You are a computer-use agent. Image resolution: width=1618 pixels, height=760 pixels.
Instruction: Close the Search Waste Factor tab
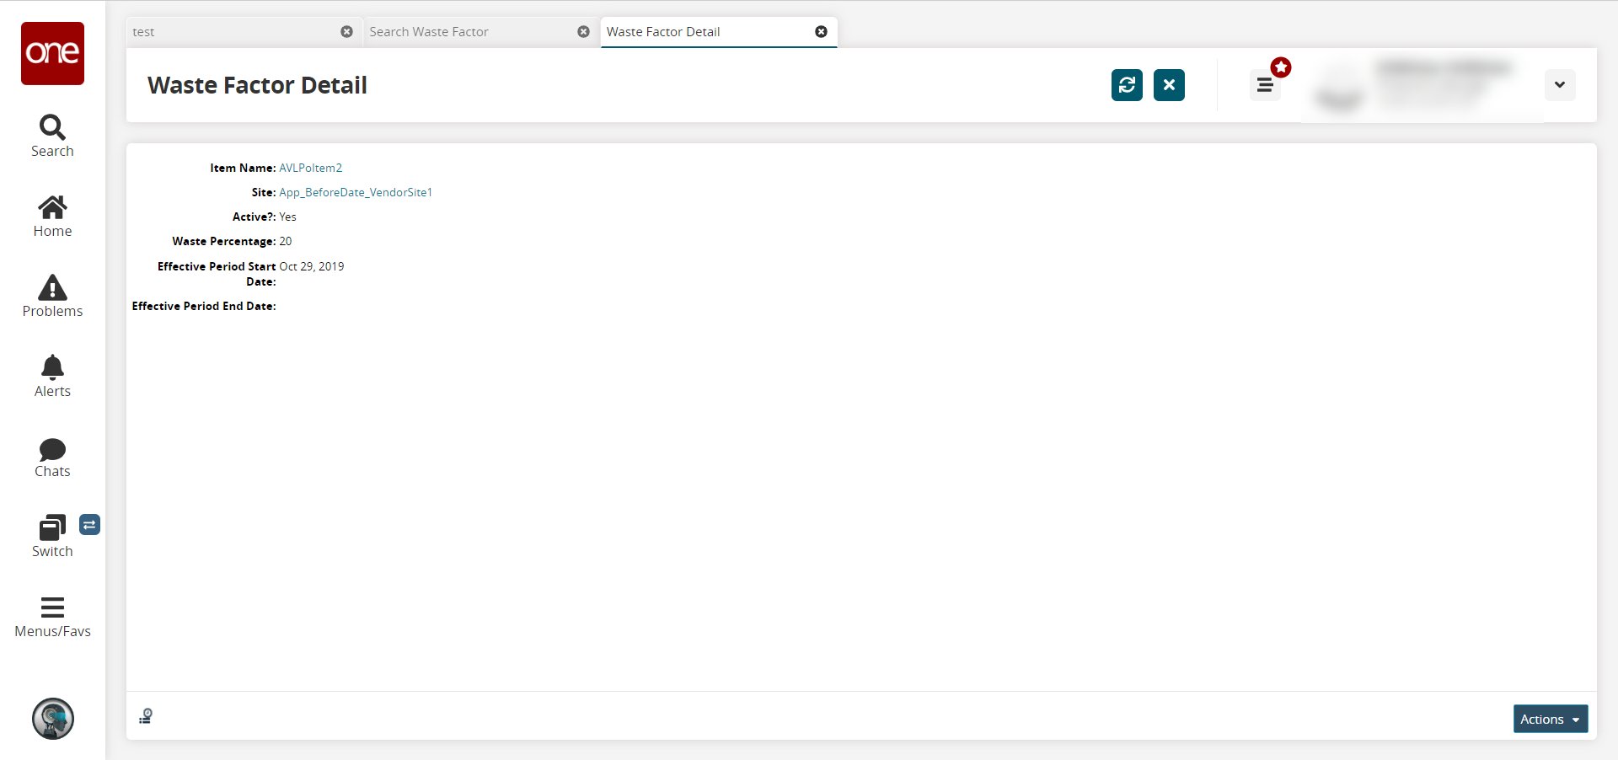583,32
